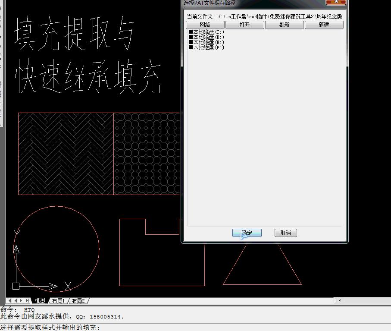Create a new folder with 新建

pyautogui.click(x=324, y=24)
